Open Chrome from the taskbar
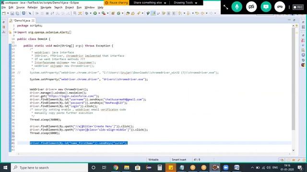 [116, 168]
